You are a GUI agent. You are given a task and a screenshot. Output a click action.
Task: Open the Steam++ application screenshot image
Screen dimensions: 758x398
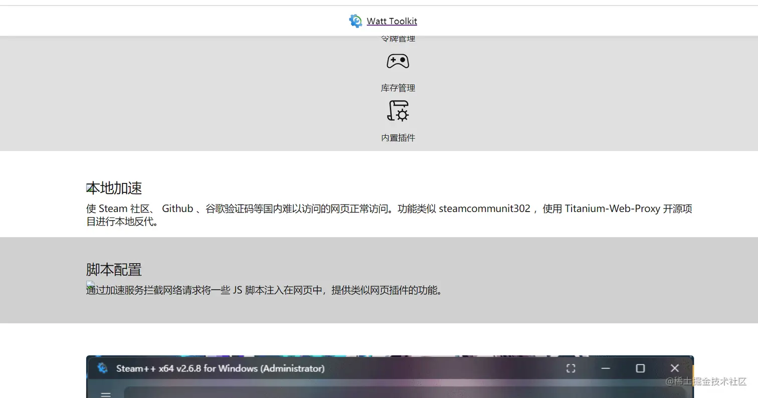pos(390,376)
